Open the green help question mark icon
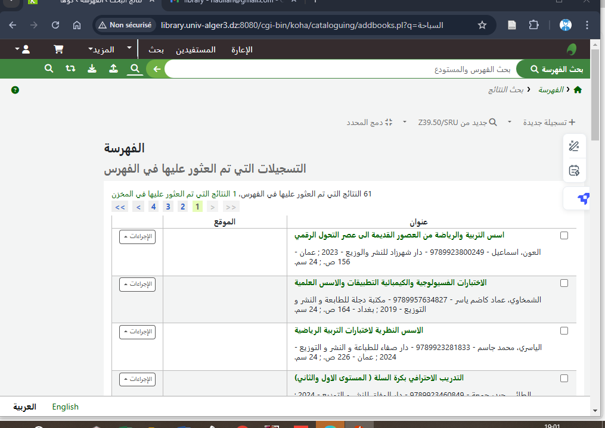Image resolution: width=605 pixels, height=428 pixels. 15,90
